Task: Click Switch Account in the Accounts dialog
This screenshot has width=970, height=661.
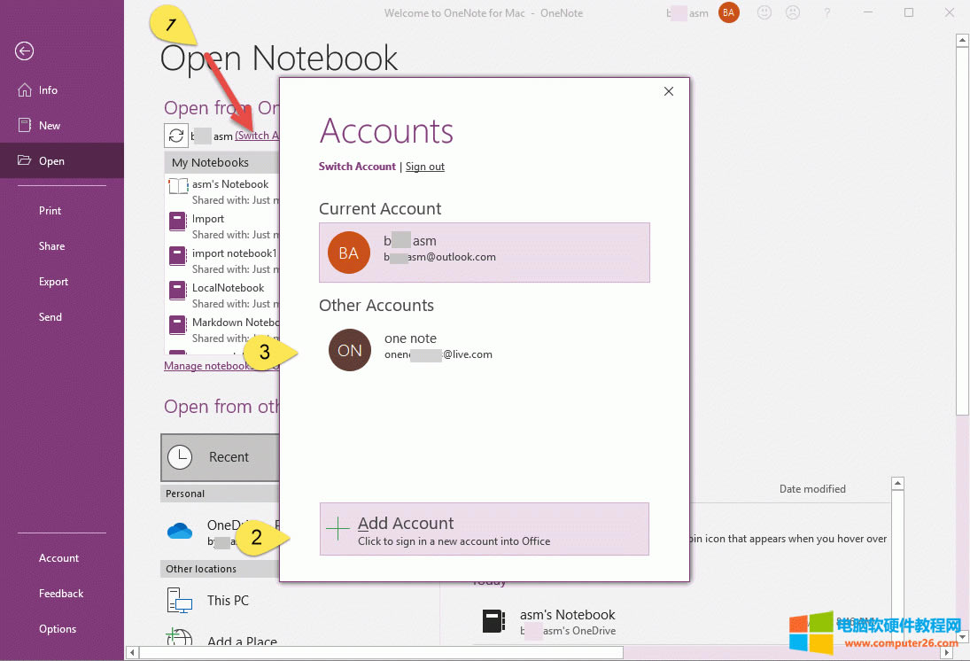Action: tap(357, 166)
